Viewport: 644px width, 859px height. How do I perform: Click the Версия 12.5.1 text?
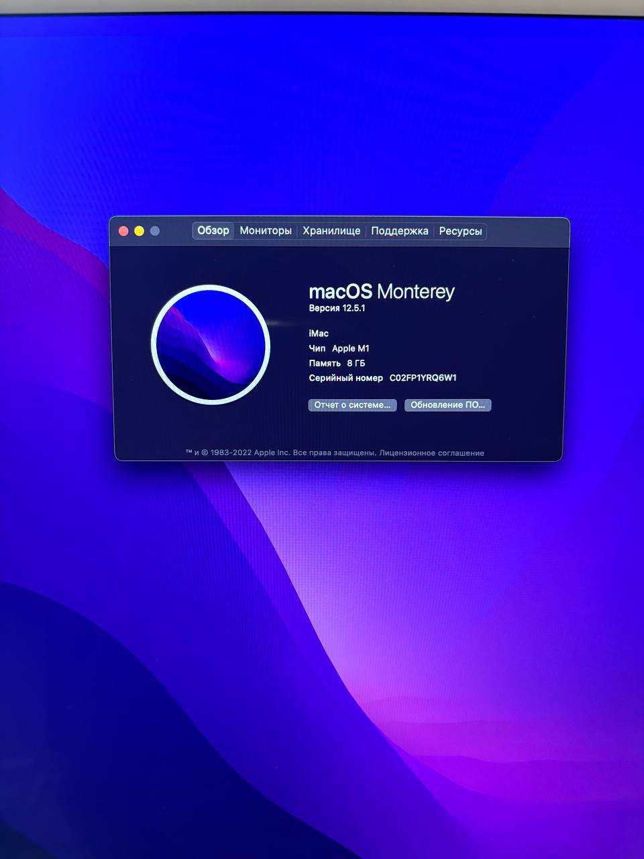point(337,309)
